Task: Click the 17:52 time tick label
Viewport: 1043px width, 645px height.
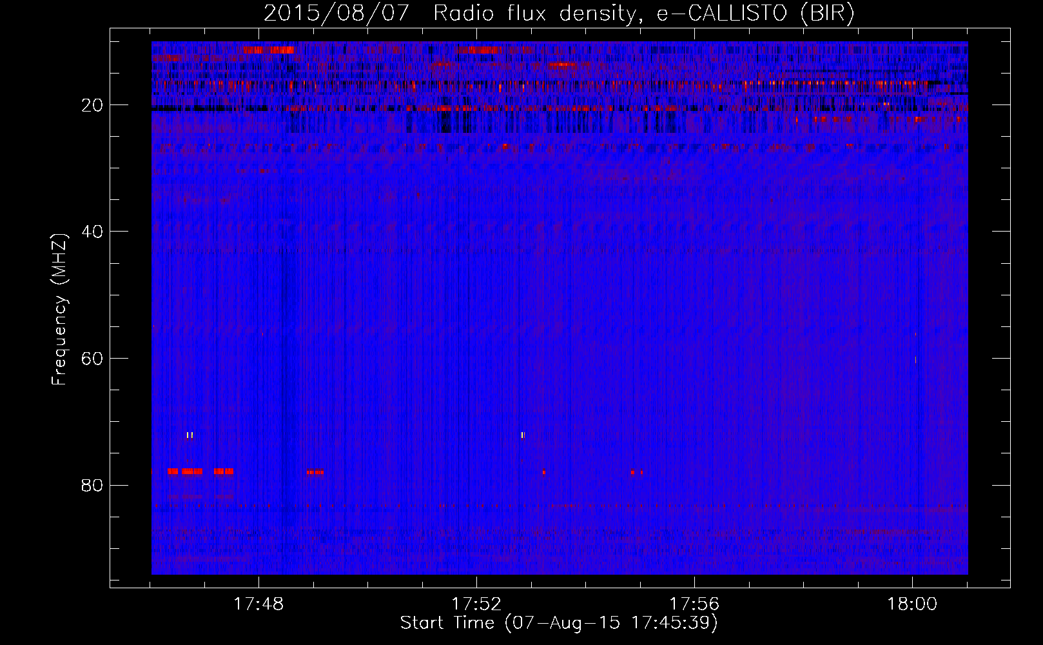Action: click(476, 604)
